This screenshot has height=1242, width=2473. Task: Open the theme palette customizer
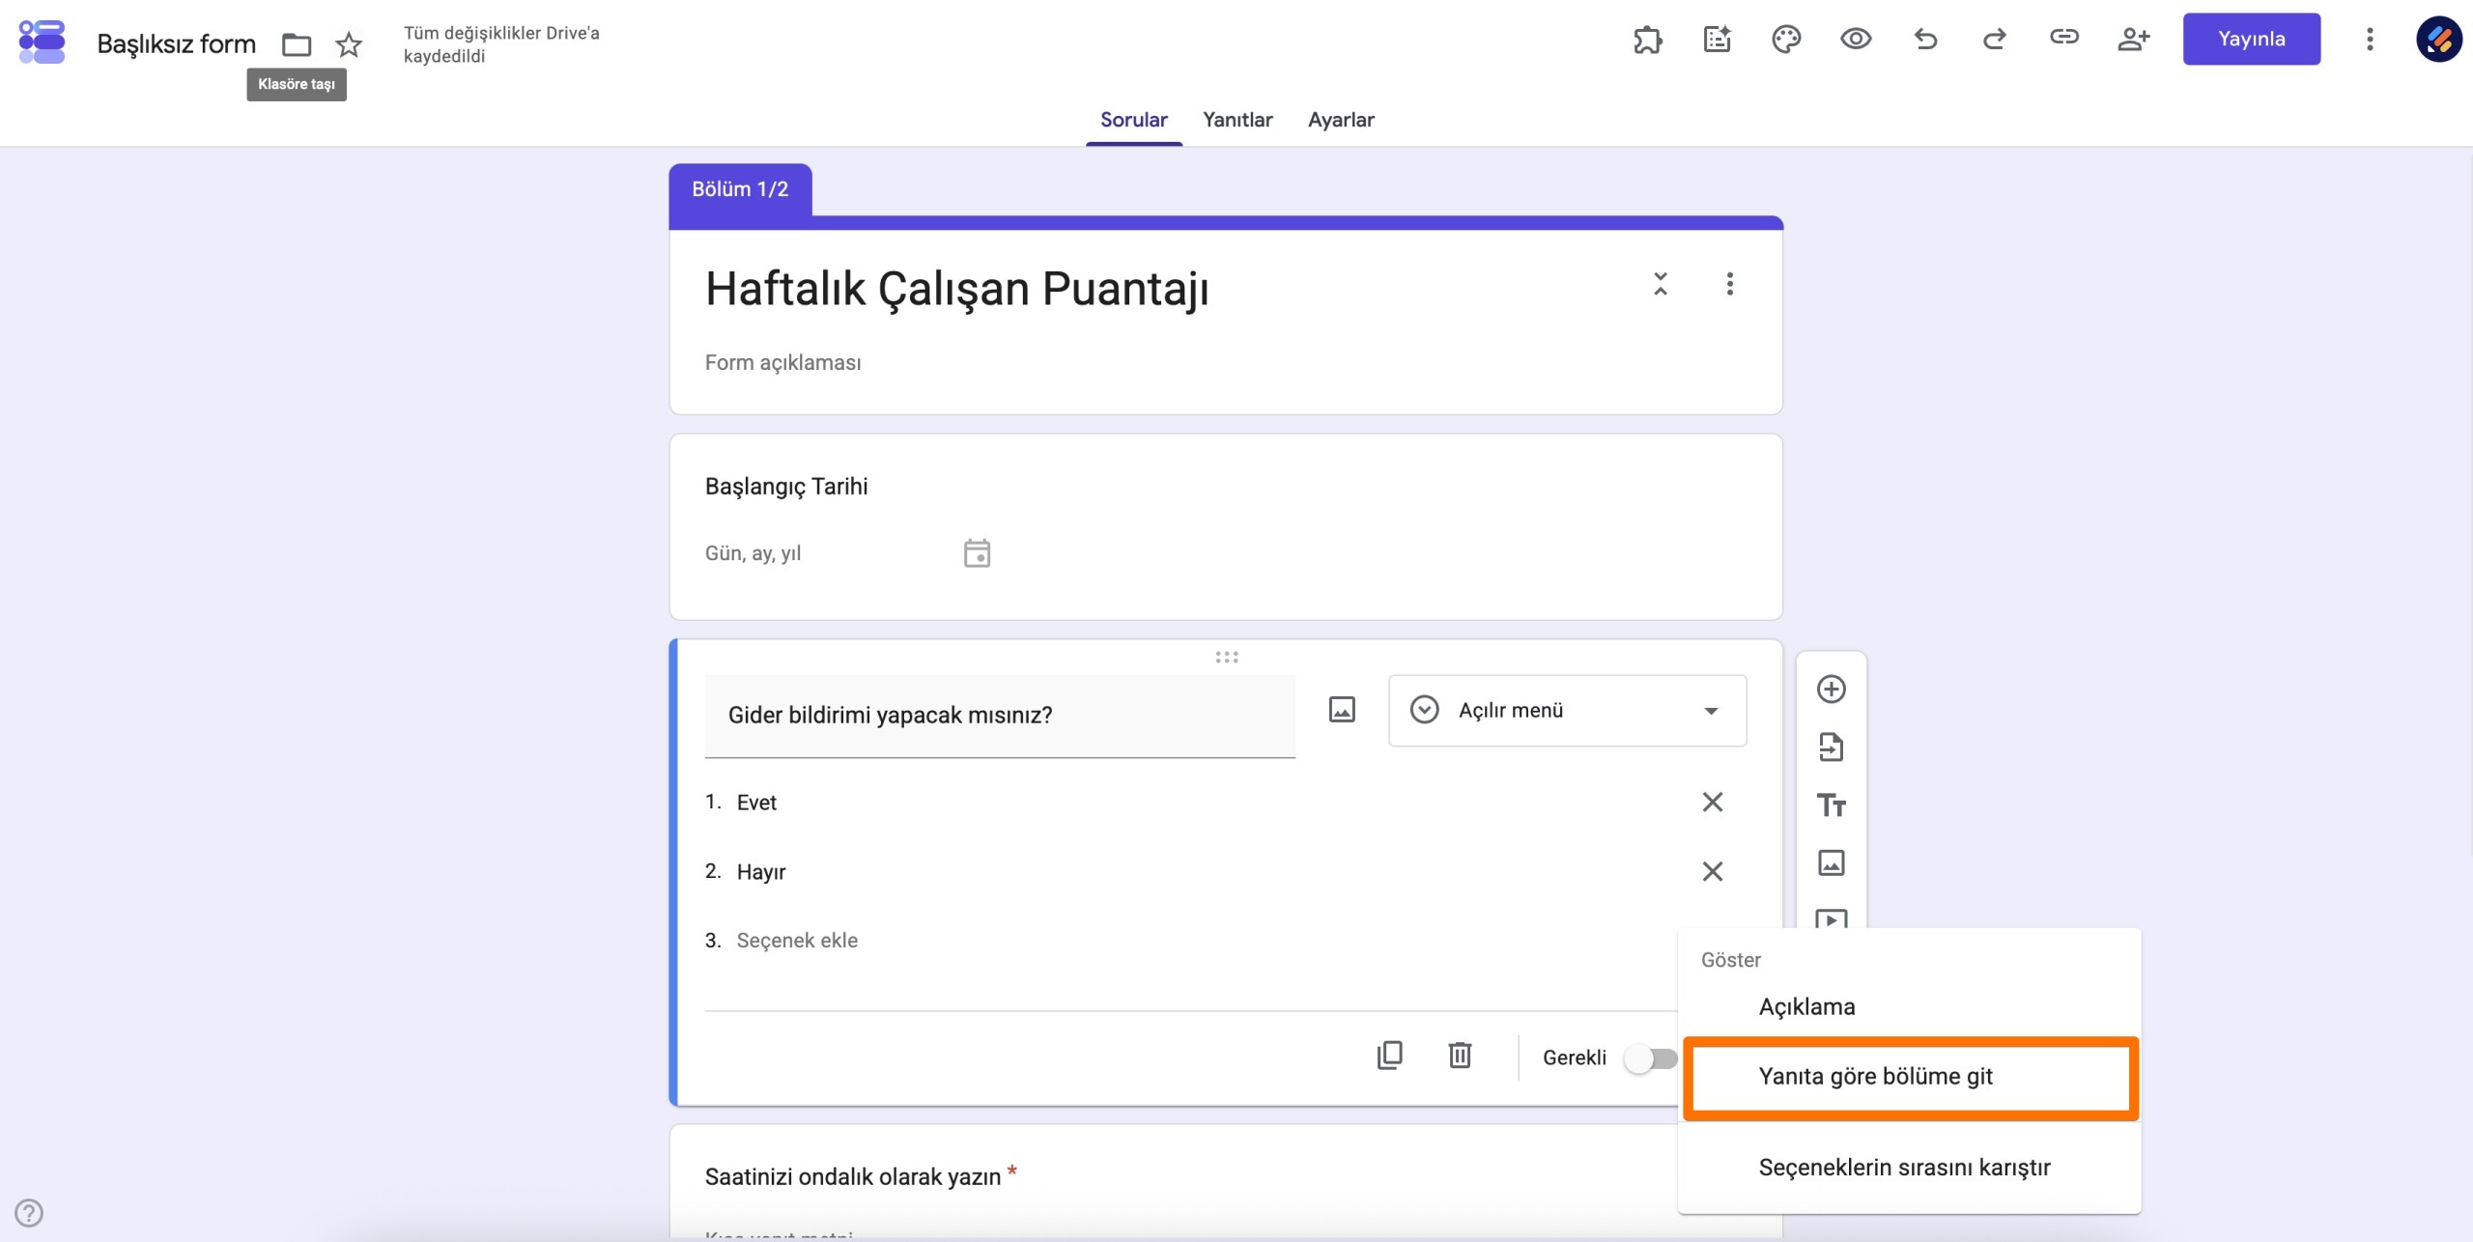point(1787,40)
